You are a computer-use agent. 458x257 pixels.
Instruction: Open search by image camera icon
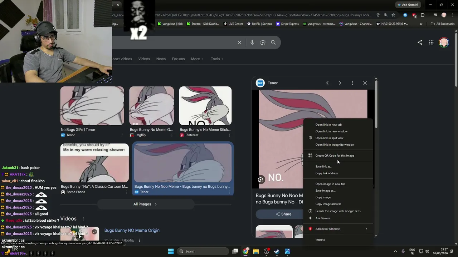tap(263, 42)
